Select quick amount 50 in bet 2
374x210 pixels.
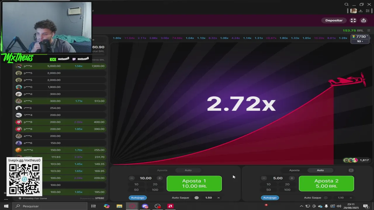pyautogui.click(x=268, y=190)
